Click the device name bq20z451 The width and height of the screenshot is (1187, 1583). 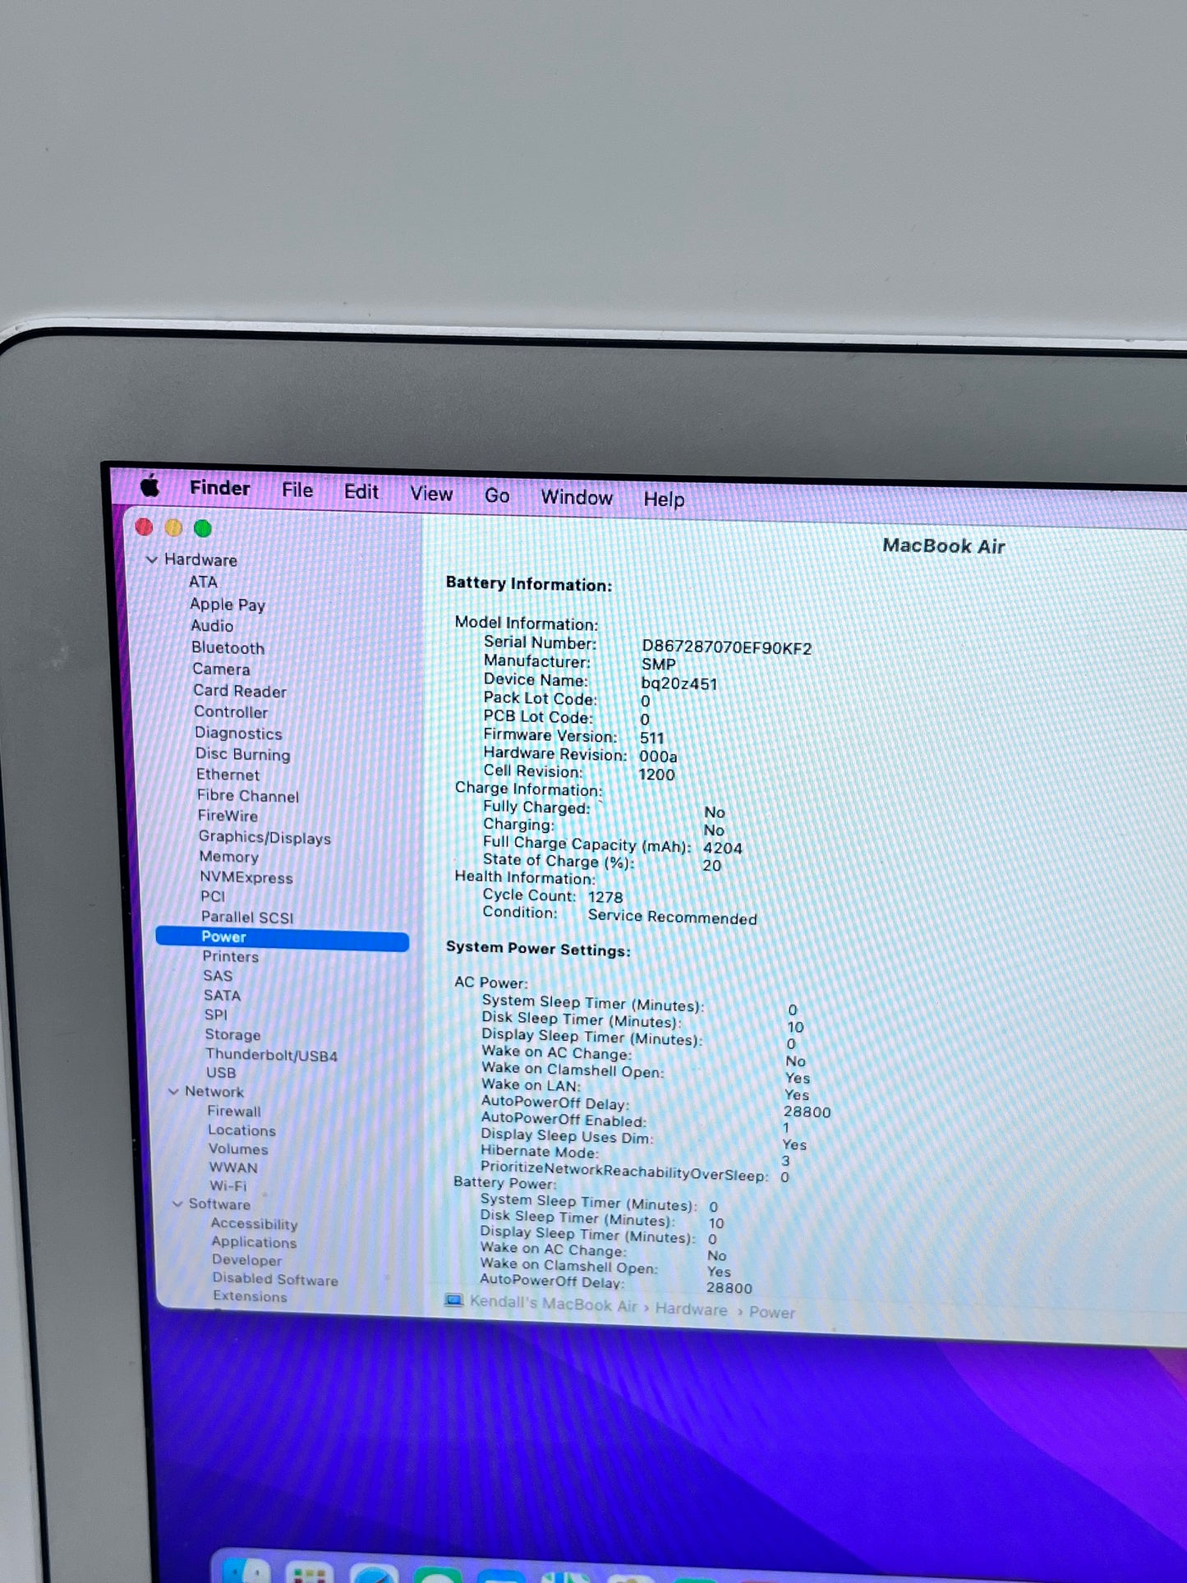click(x=679, y=683)
